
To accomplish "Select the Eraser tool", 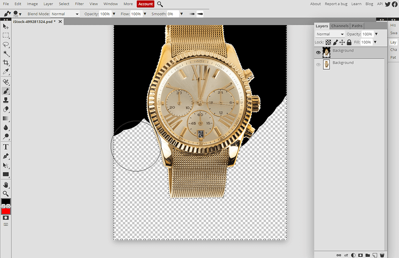I will (6, 109).
